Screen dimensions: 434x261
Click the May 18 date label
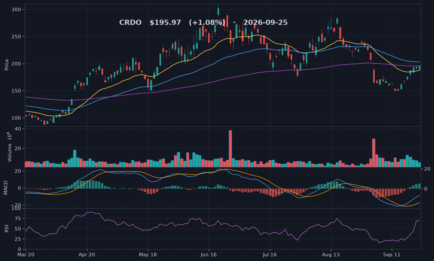[x=148, y=254]
